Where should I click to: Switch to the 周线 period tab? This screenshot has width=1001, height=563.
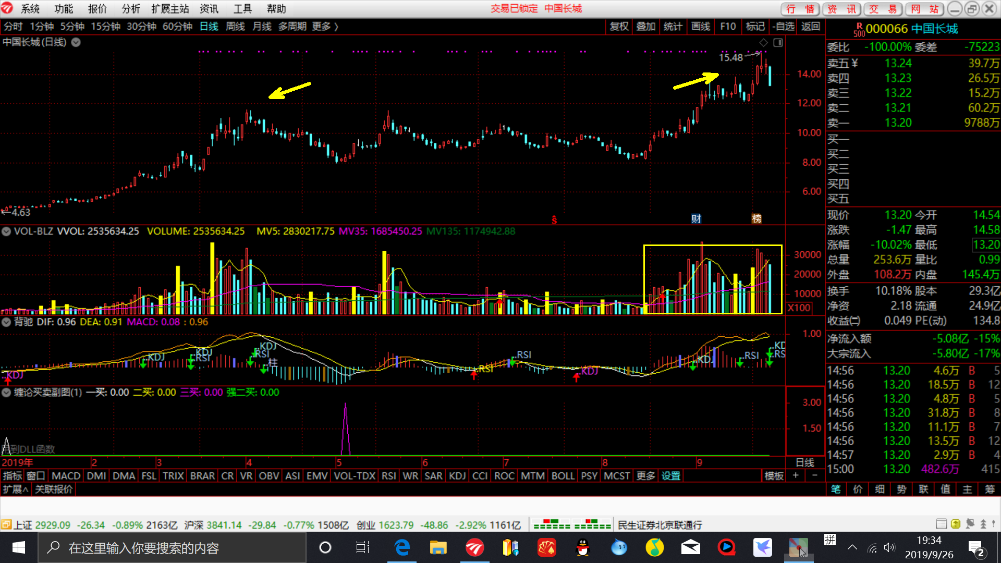click(235, 26)
